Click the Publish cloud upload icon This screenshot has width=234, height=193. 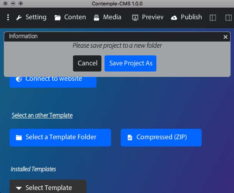(x=174, y=18)
